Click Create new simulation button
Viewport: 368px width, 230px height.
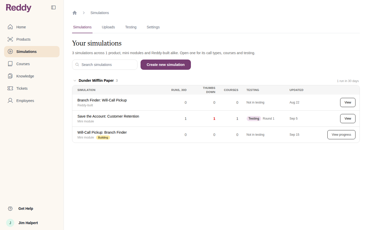point(166,65)
